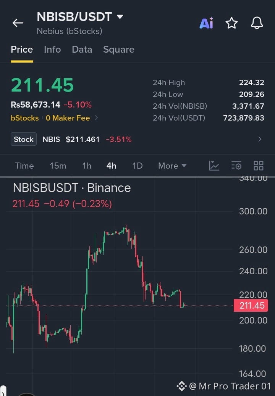The width and height of the screenshot is (275, 396).
Task: Open NBIS stock details chevron
Action: click(260, 139)
